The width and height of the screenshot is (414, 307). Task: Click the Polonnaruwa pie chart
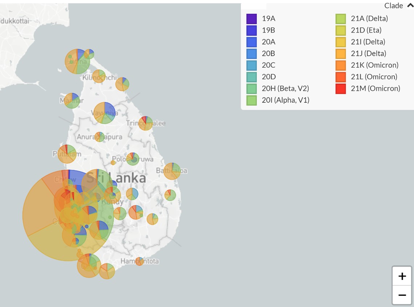[133, 159]
